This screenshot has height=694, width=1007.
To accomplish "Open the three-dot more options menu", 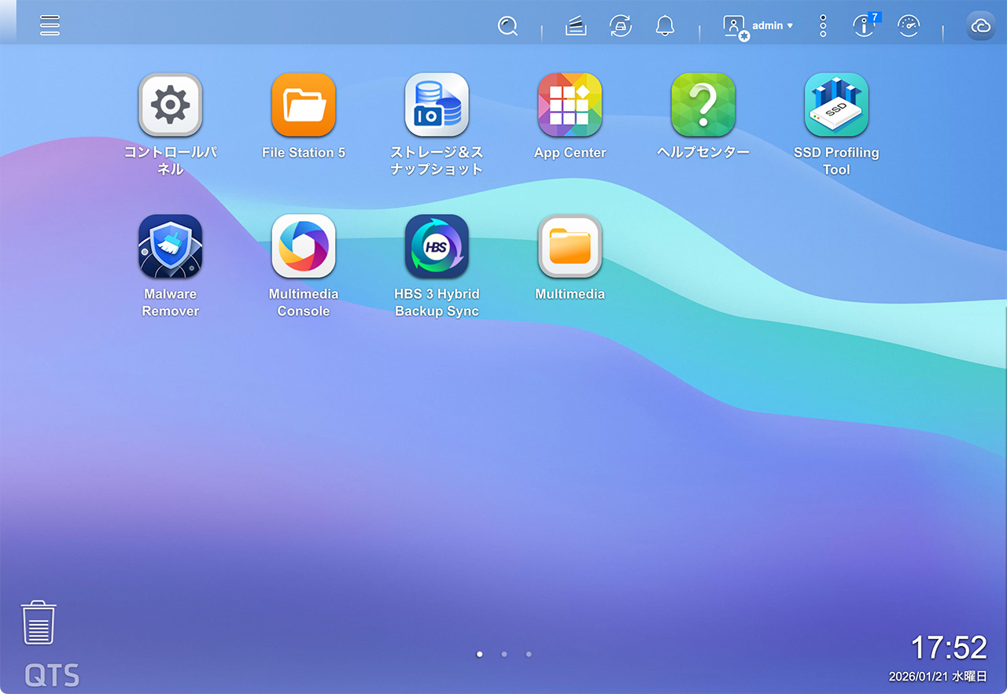I will point(823,26).
